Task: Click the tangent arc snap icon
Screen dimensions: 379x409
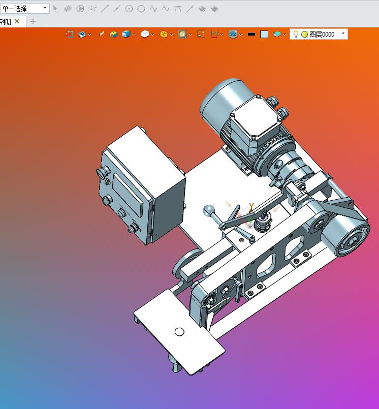Action: point(178,9)
